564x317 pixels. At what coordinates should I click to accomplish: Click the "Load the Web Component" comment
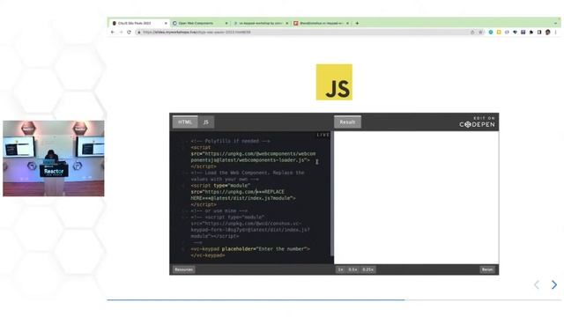click(x=248, y=176)
